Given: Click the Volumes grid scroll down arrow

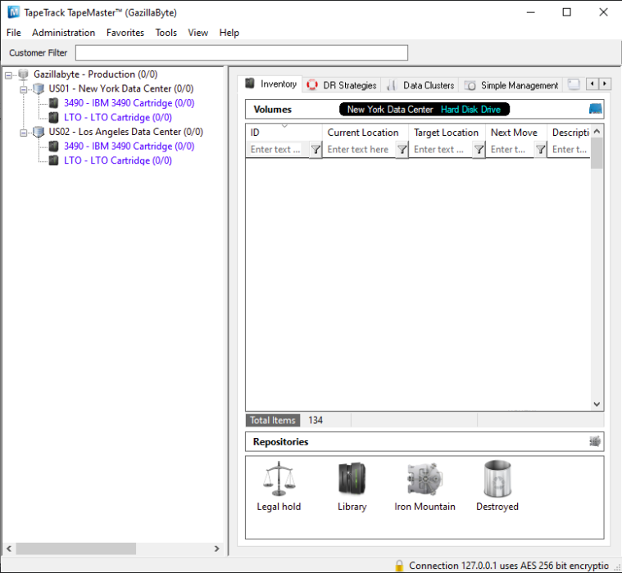Looking at the screenshot, I should (597, 404).
